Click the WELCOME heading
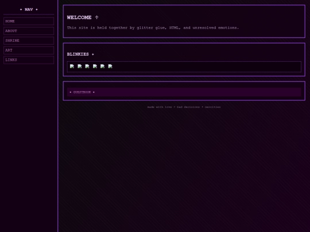The width and height of the screenshot is (310, 232). (83, 17)
